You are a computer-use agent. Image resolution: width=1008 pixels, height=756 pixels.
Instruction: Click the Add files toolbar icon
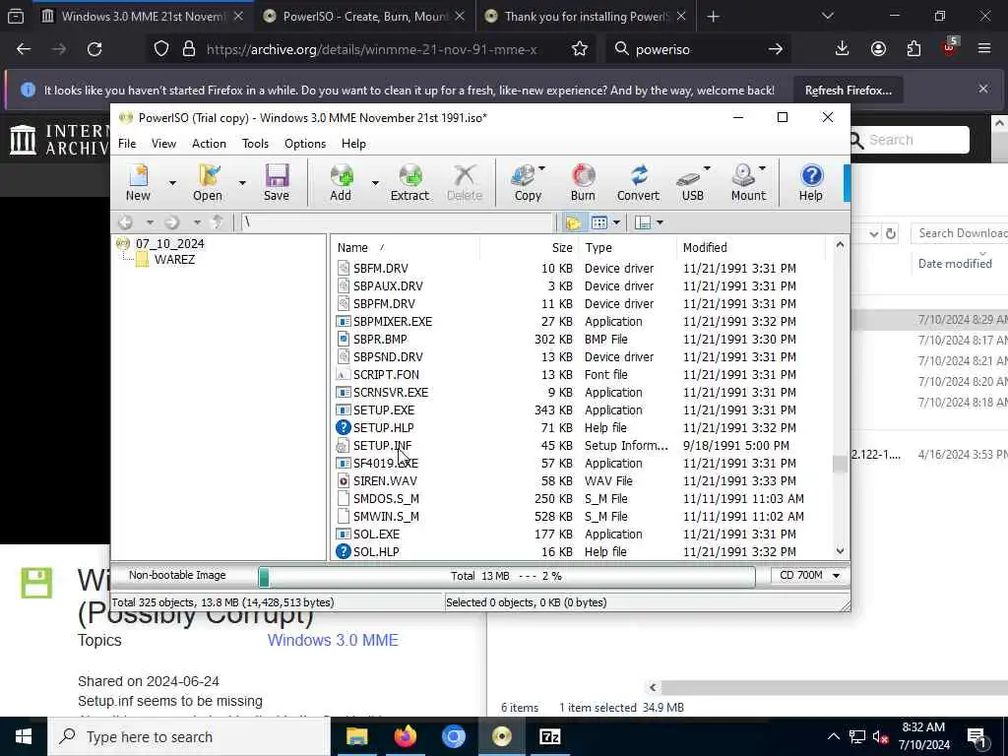pyautogui.click(x=341, y=182)
